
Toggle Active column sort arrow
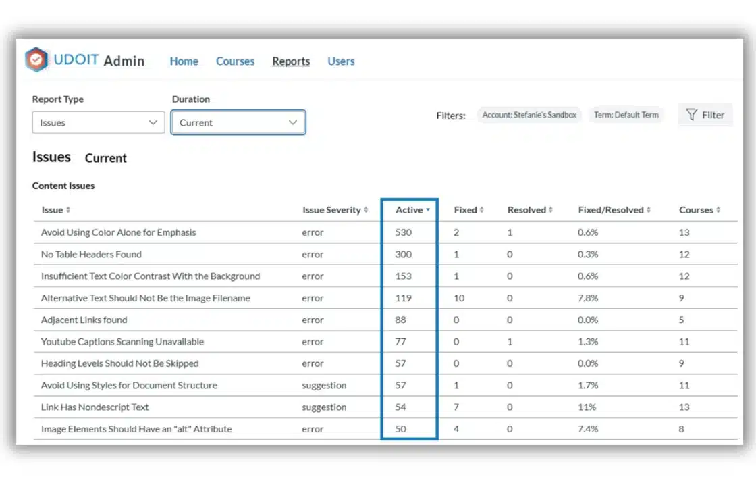click(428, 210)
